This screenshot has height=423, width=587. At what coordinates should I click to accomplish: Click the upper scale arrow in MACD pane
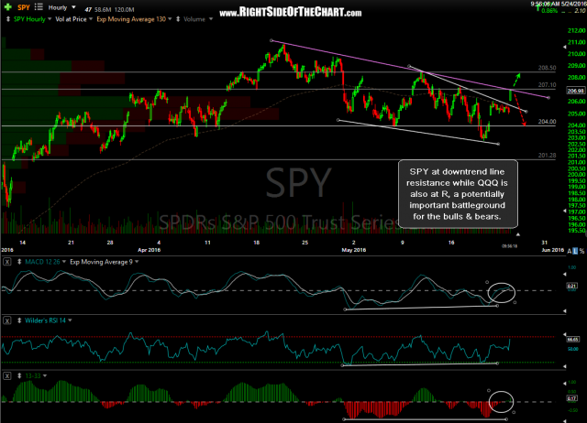click(x=565, y=274)
